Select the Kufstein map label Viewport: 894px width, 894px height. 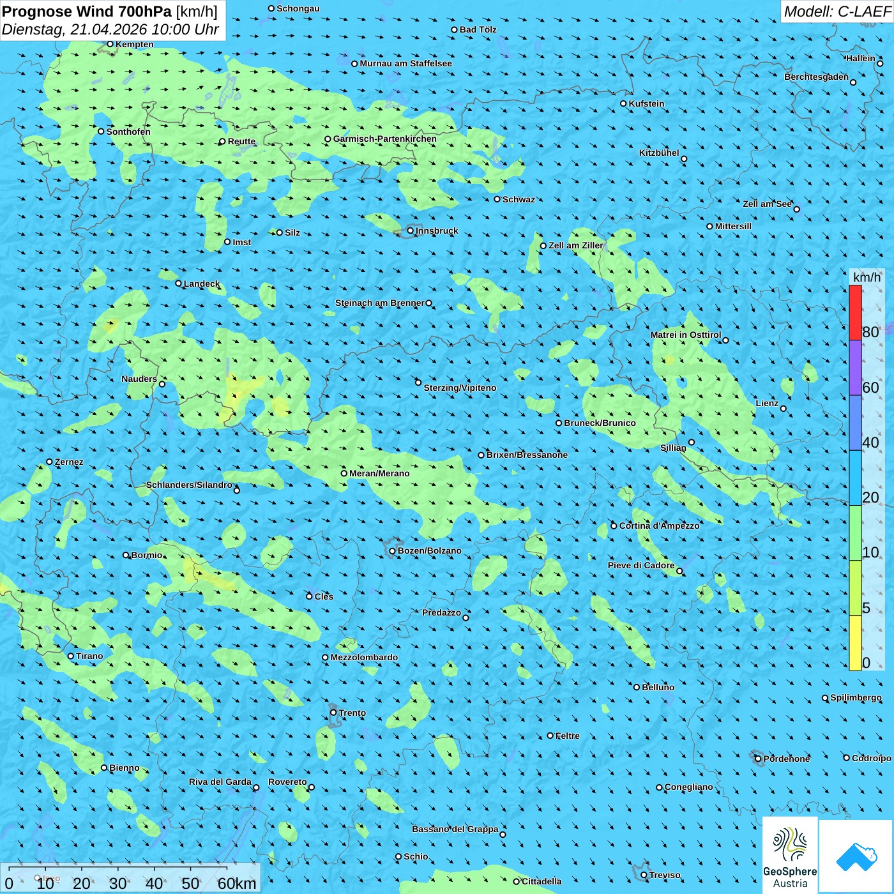click(x=646, y=103)
